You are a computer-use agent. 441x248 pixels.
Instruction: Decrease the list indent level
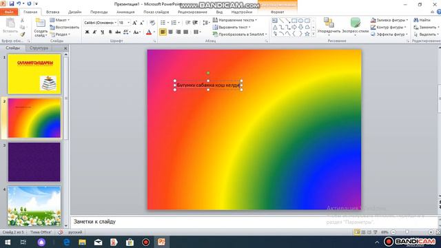pyautogui.click(x=188, y=23)
